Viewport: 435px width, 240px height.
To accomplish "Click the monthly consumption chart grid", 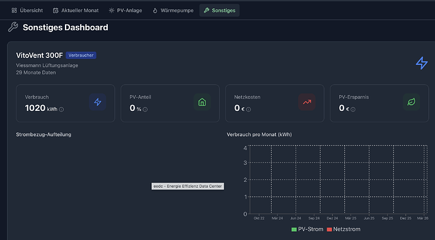I will click(339, 180).
